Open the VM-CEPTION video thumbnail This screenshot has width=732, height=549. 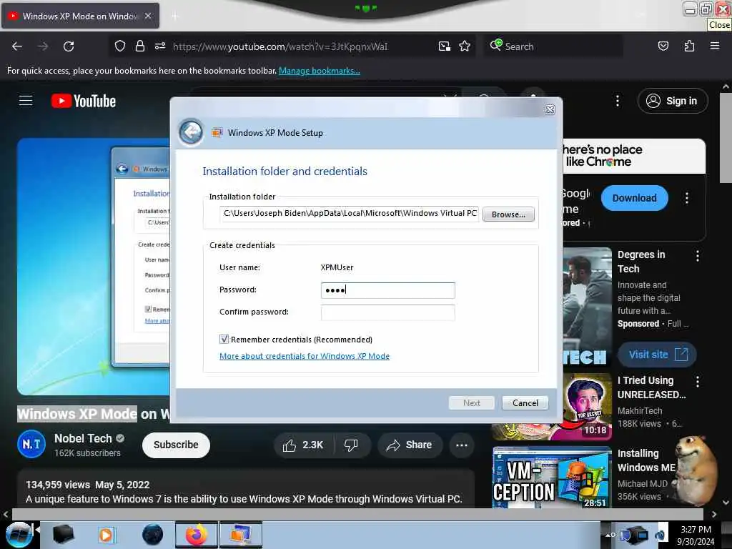click(x=552, y=478)
